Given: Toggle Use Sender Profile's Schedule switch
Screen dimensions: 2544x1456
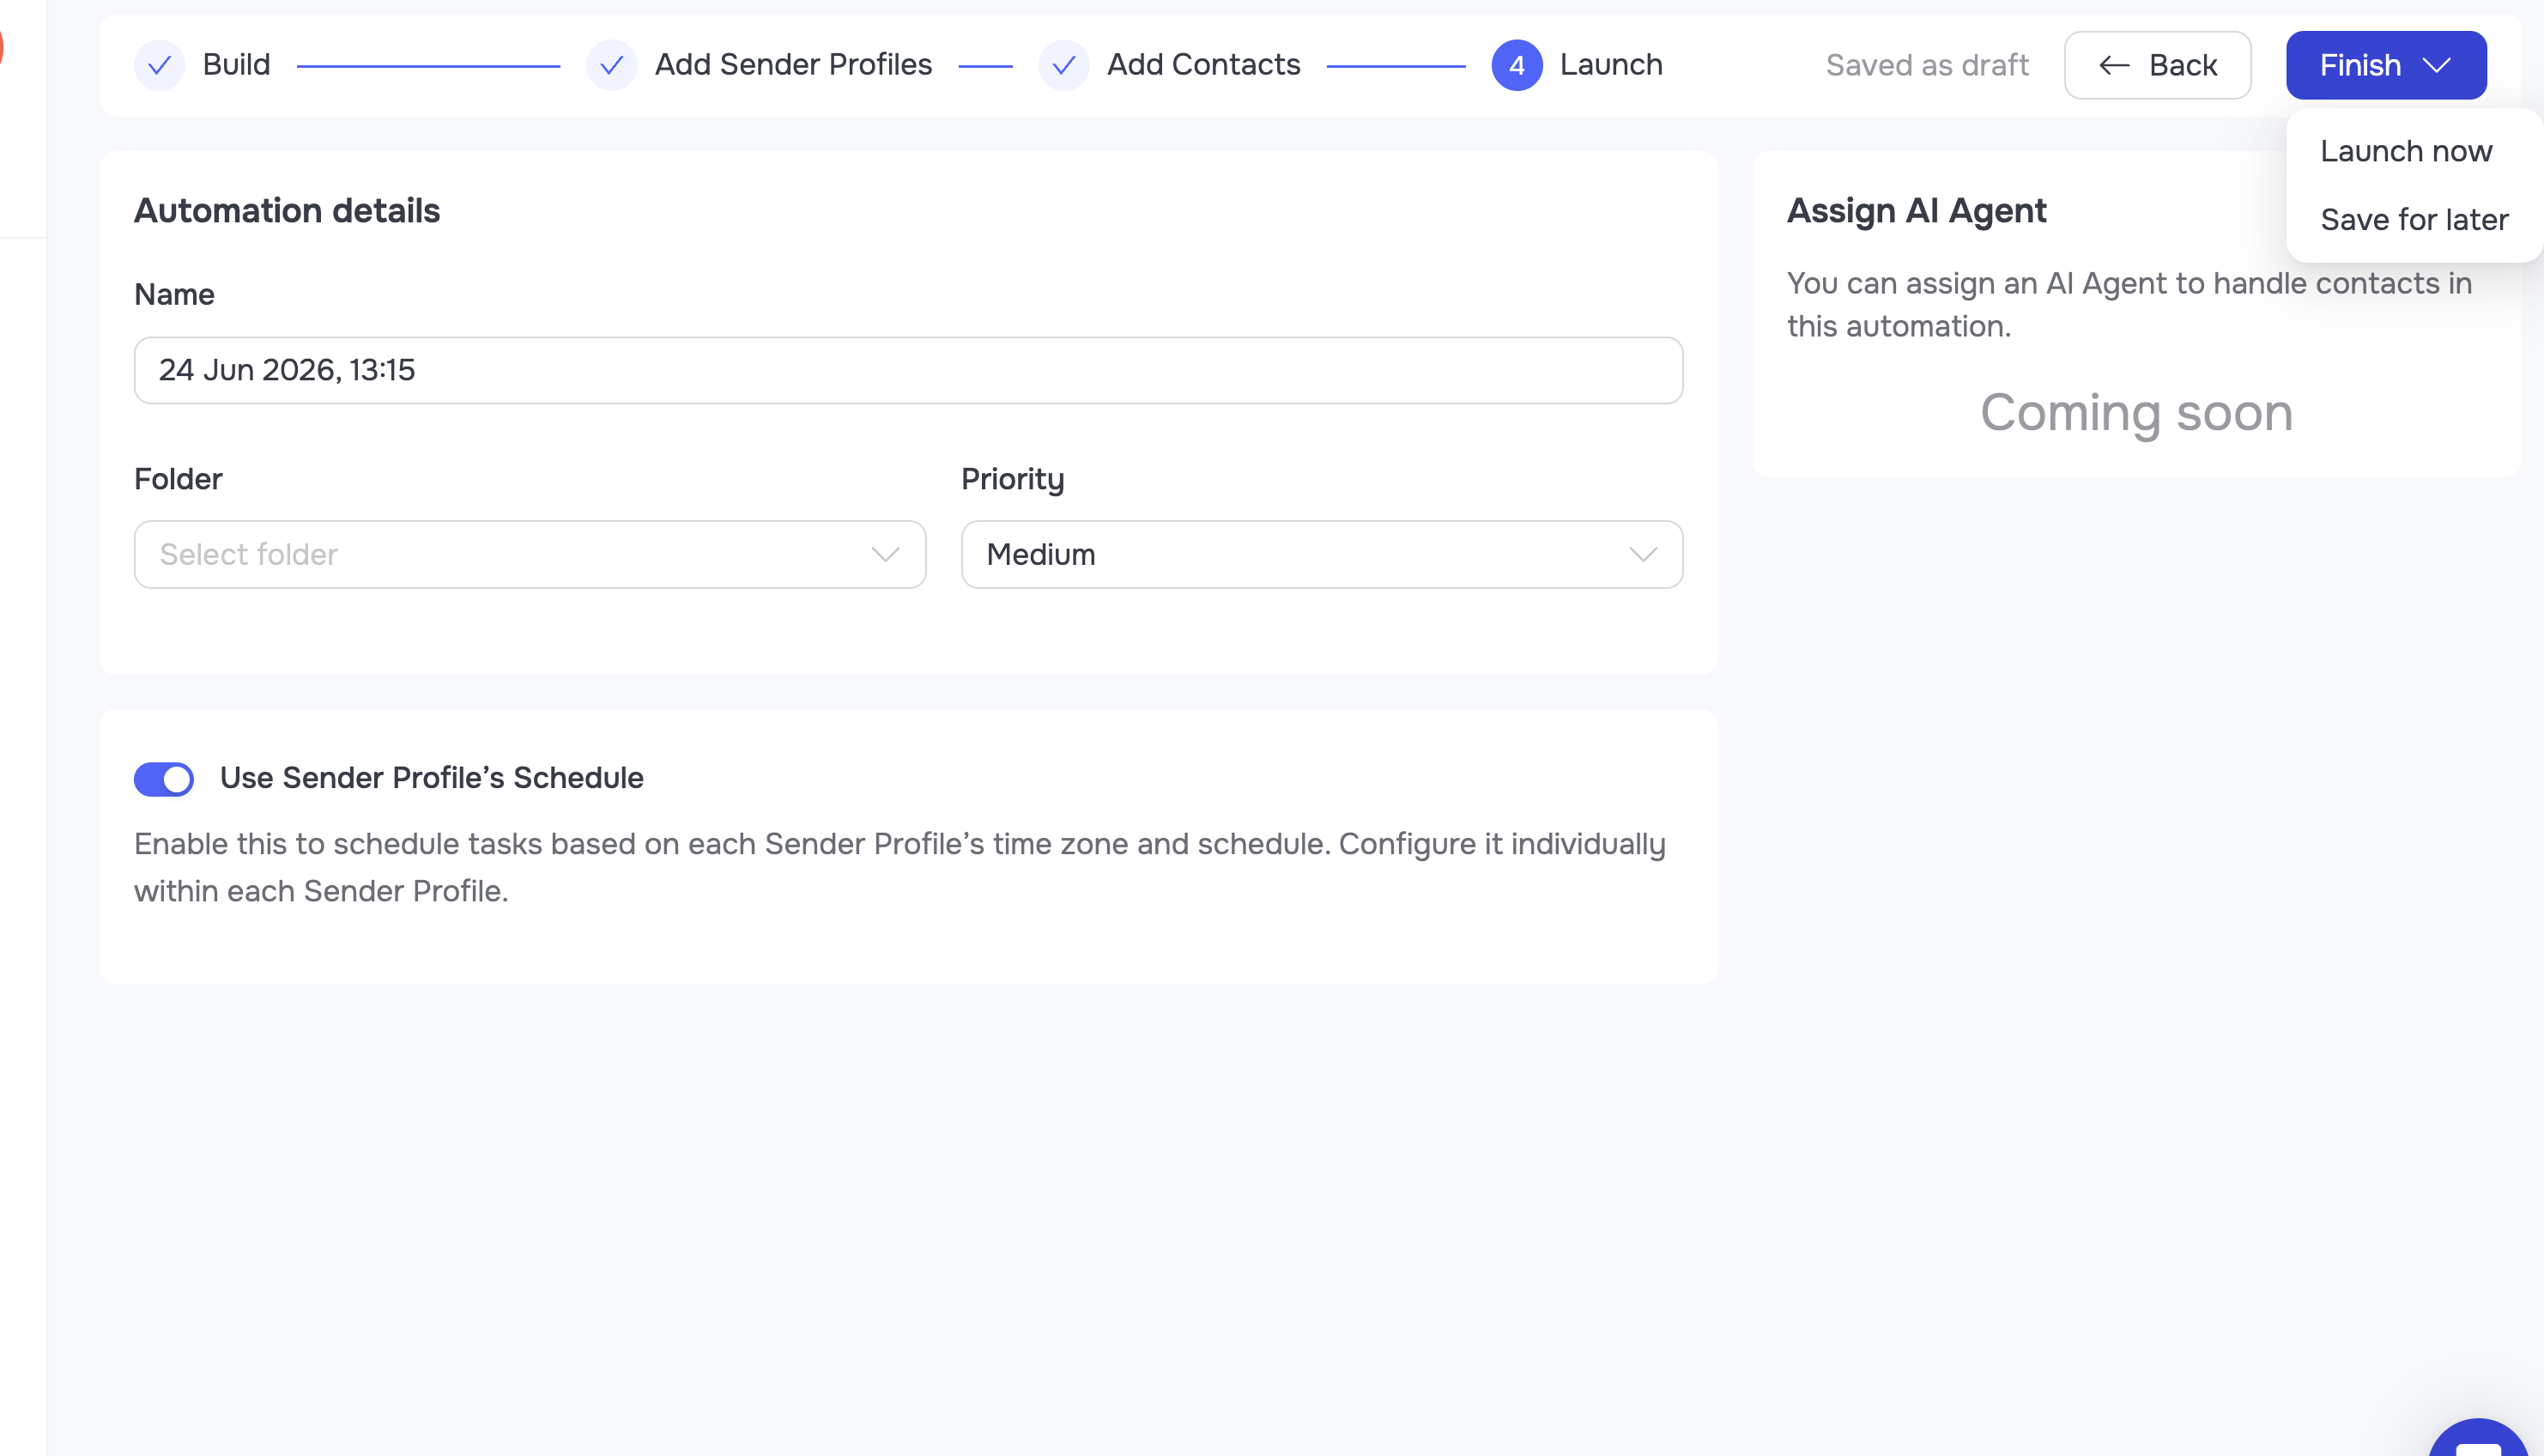Looking at the screenshot, I should click(164, 779).
